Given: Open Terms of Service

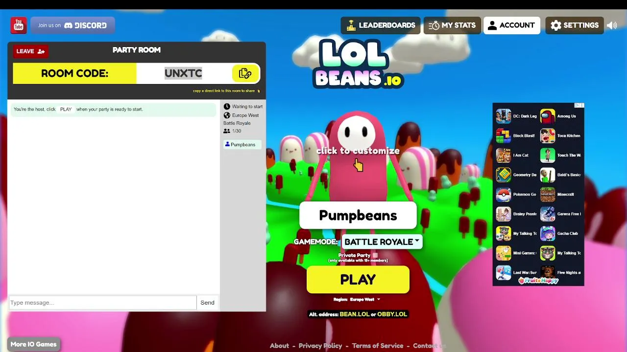Looking at the screenshot, I should click(378, 346).
